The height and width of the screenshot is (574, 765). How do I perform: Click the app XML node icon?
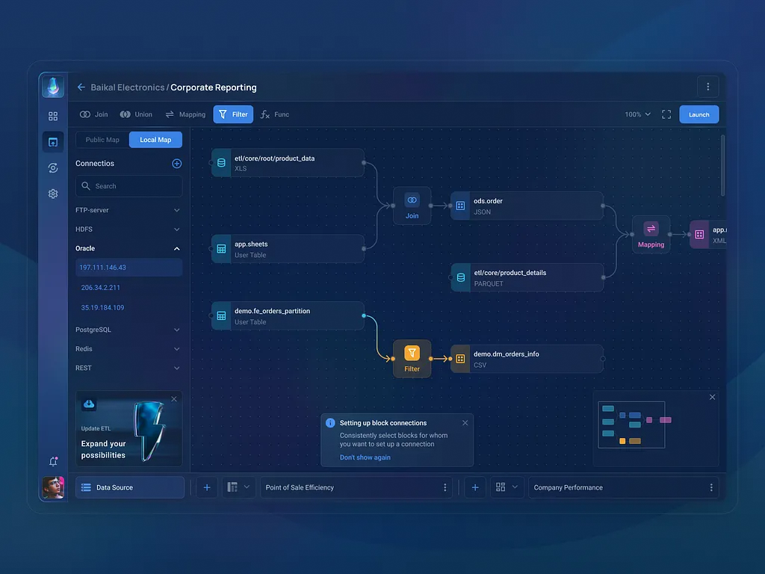[x=699, y=234]
